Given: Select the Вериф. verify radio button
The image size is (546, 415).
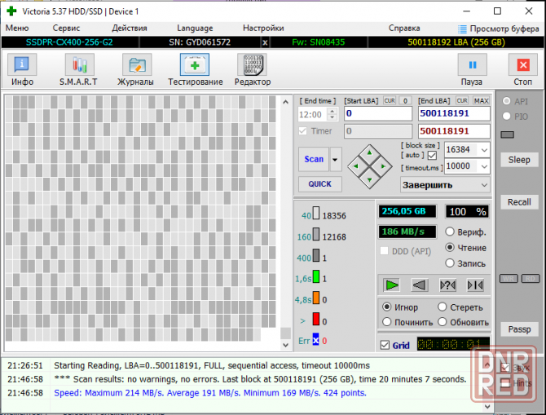Looking at the screenshot, I should coord(450,232).
